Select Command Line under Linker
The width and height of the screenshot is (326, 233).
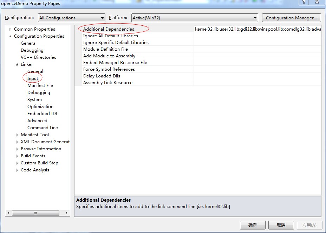[43, 128]
